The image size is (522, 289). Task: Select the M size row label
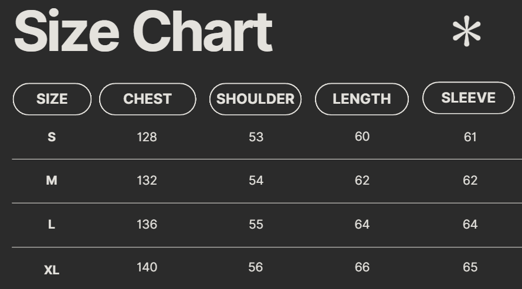click(x=52, y=181)
